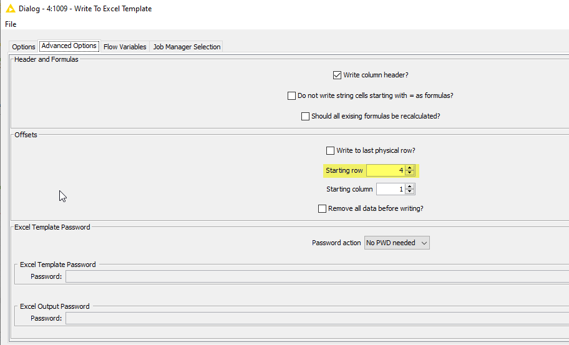
Task: Switch to the Options tab
Action: (x=24, y=47)
